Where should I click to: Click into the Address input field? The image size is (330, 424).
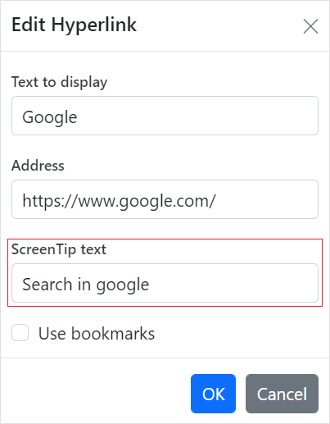pyautogui.click(x=165, y=199)
